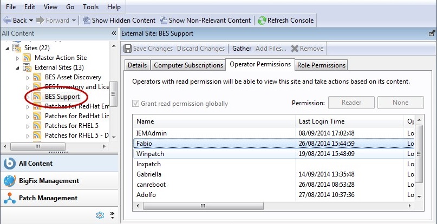
Task: Toggle Grant read permission globally checkbox
Action: point(135,104)
